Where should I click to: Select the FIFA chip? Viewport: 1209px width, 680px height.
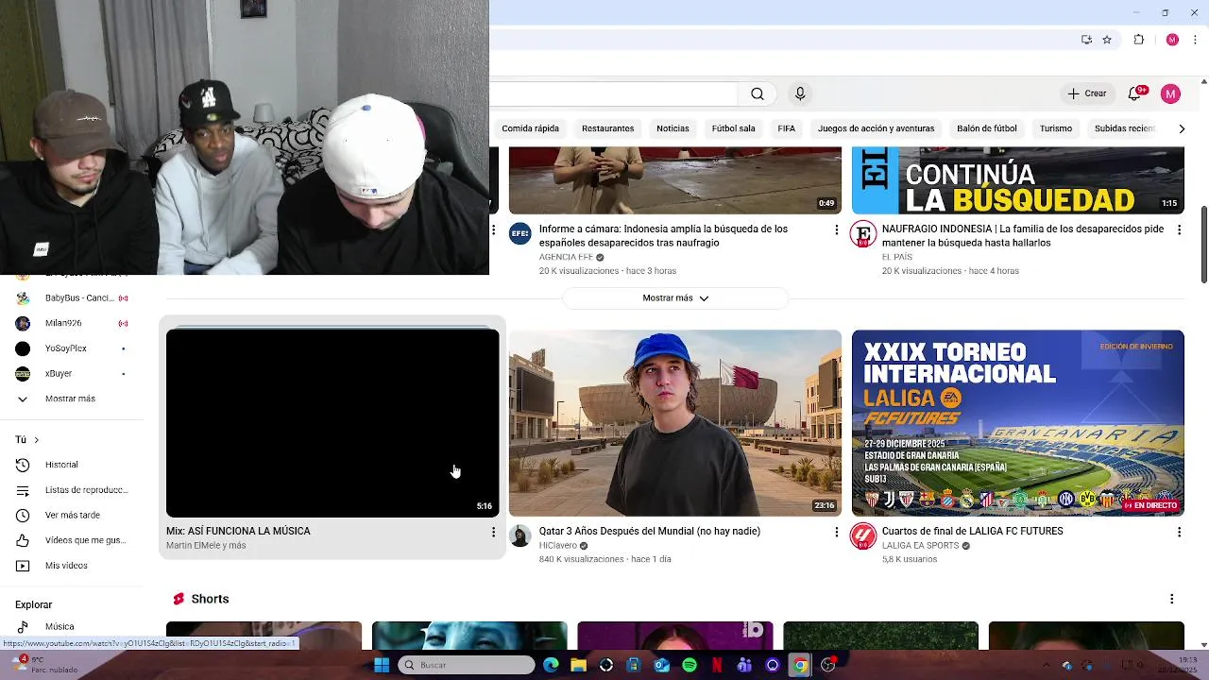point(786,128)
